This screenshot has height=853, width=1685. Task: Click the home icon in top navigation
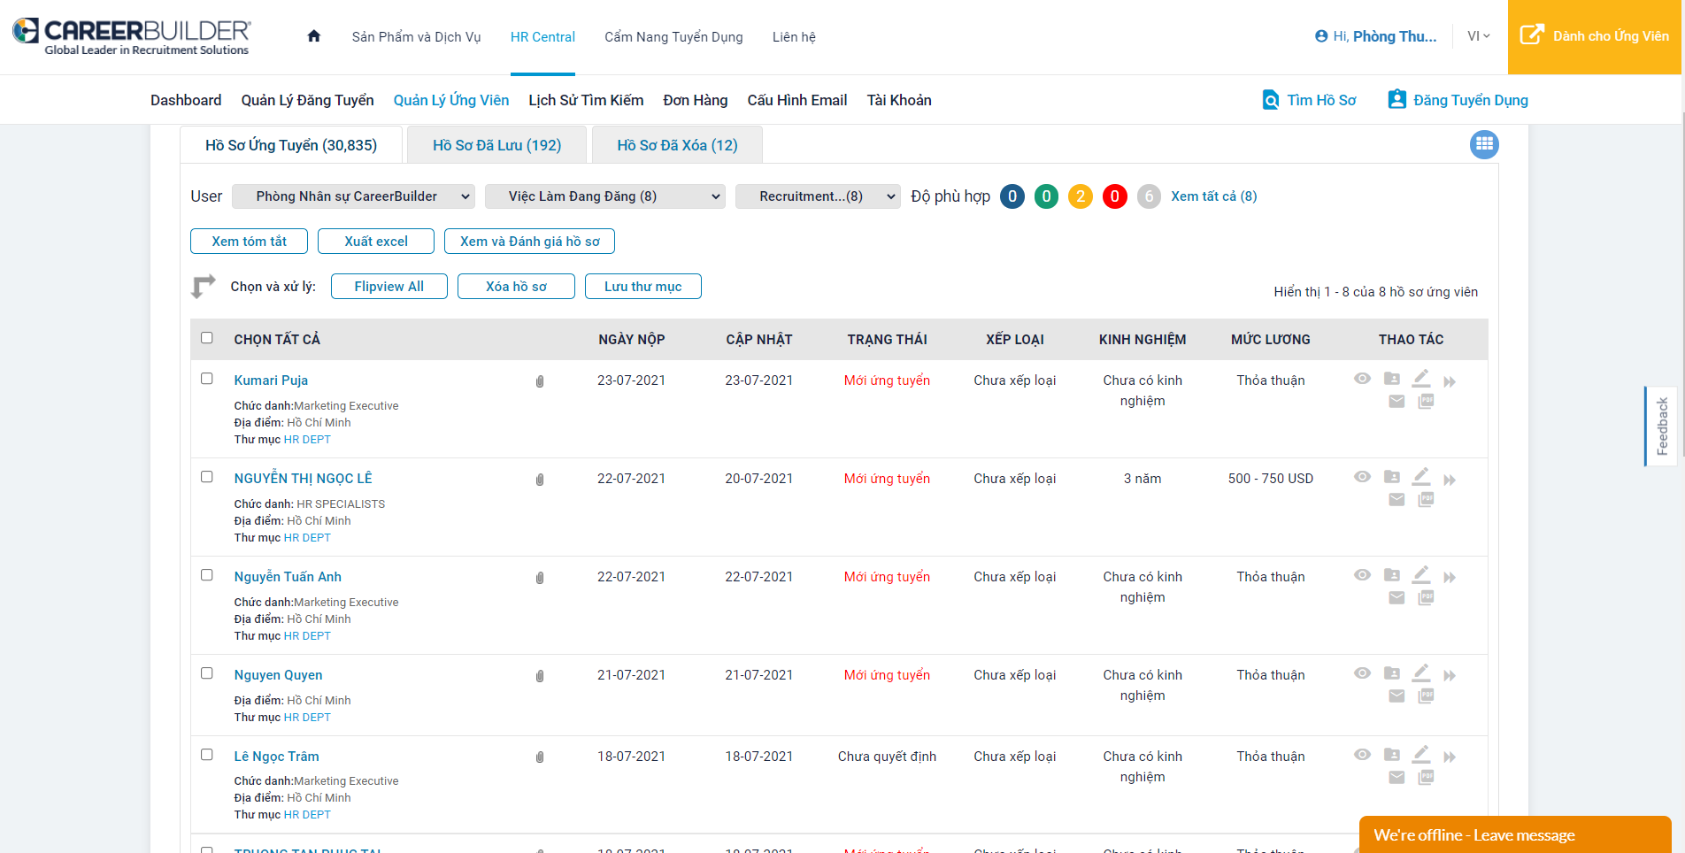313,36
